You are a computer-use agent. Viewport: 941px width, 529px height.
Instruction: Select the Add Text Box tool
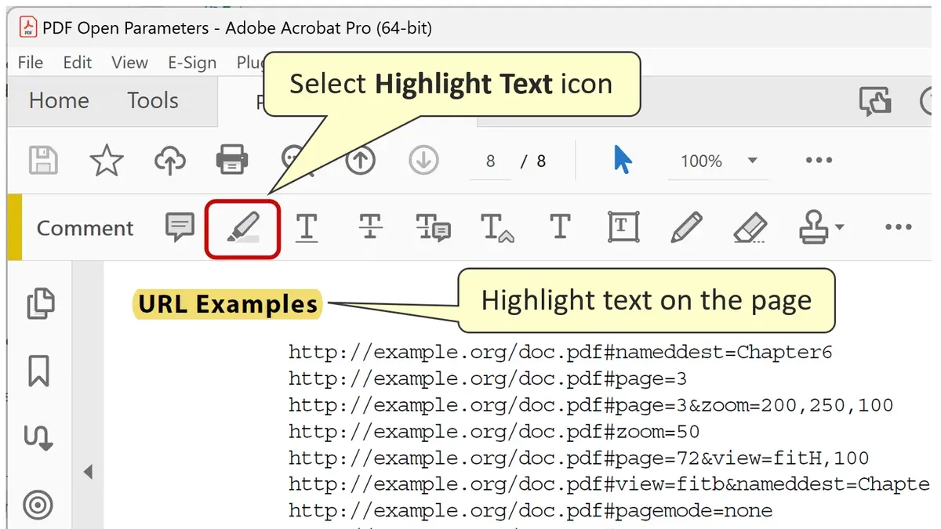tap(623, 227)
